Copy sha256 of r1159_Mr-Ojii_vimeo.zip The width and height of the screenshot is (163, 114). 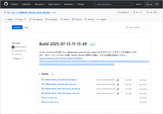[x=118, y=84]
